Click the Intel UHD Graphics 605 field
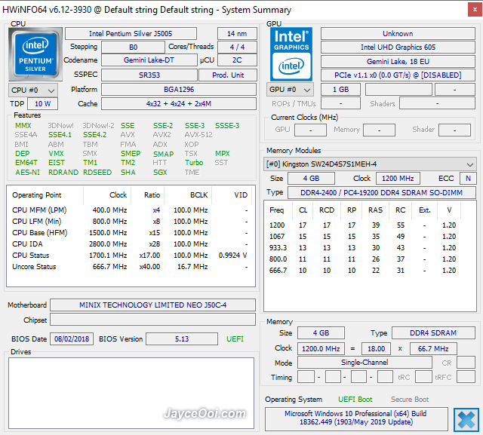The width and height of the screenshot is (483, 435). click(398, 47)
